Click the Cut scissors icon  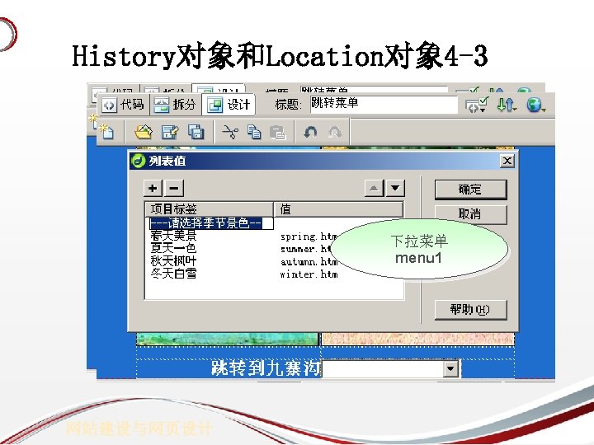coord(230,132)
